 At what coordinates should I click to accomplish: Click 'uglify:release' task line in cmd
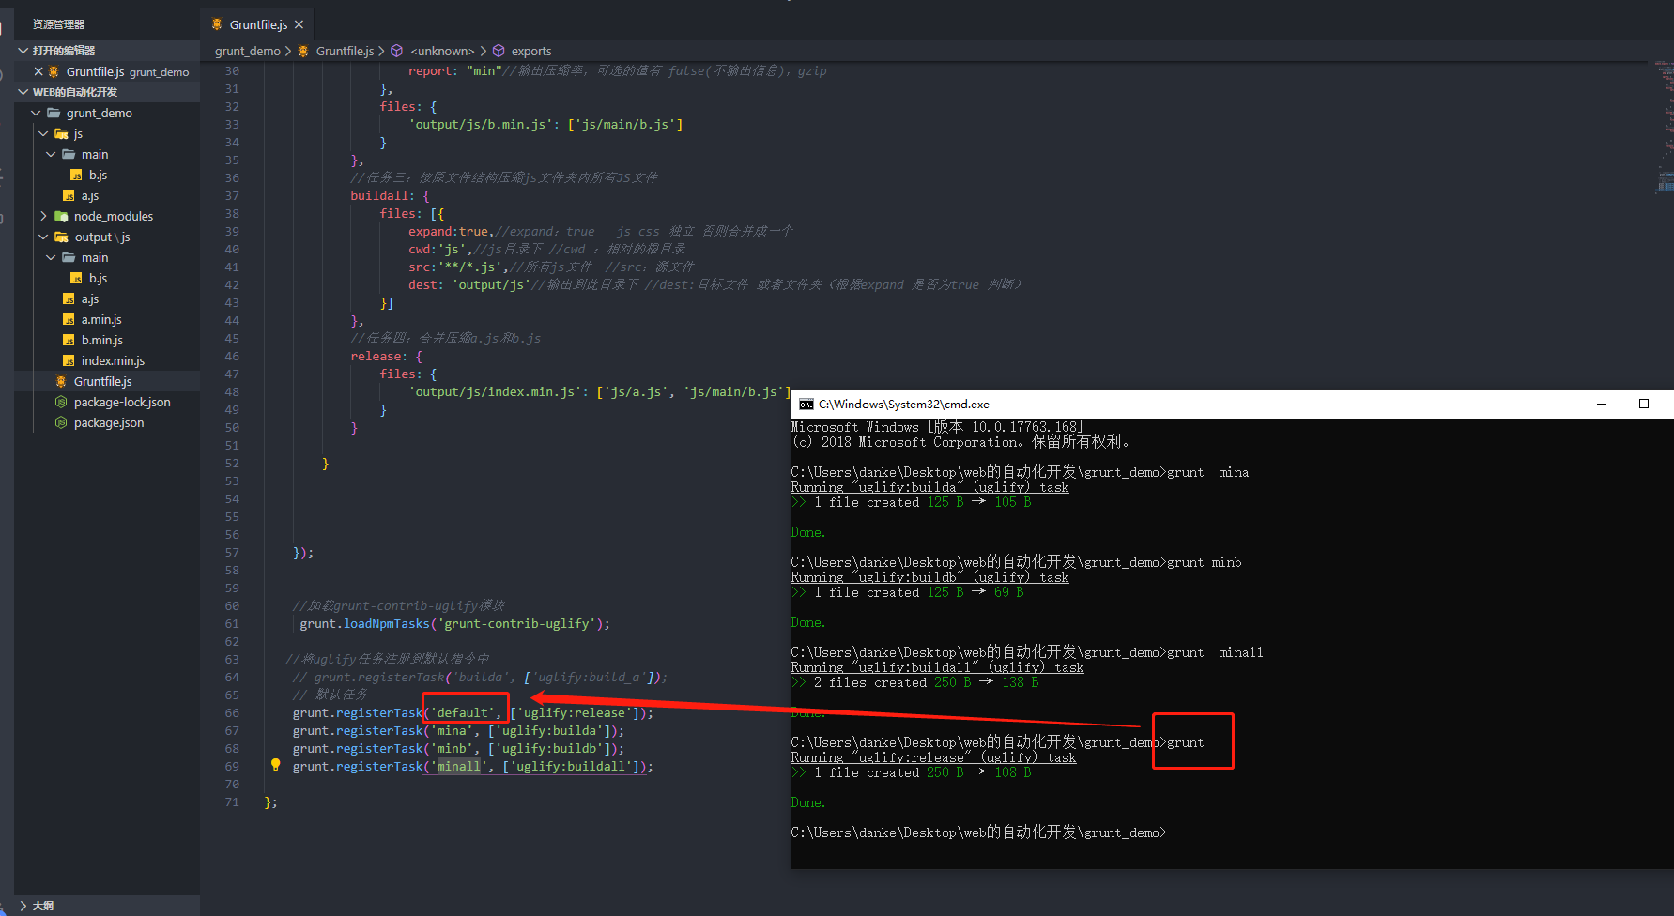pyautogui.click(x=933, y=758)
